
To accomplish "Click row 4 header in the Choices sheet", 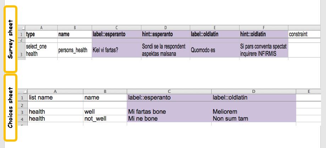I will (x=22, y=119).
